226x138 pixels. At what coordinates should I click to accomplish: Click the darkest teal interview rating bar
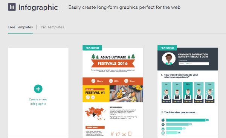click(188, 93)
